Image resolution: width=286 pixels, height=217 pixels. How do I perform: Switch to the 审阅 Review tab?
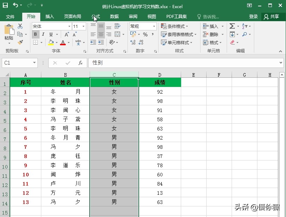tap(133, 17)
